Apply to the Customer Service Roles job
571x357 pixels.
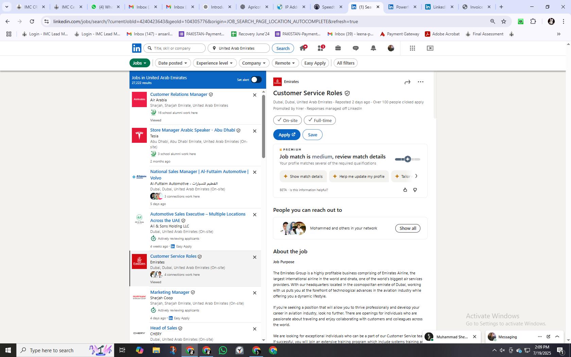point(287,135)
